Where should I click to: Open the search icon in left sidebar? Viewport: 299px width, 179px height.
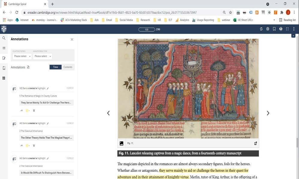pos(4,38)
